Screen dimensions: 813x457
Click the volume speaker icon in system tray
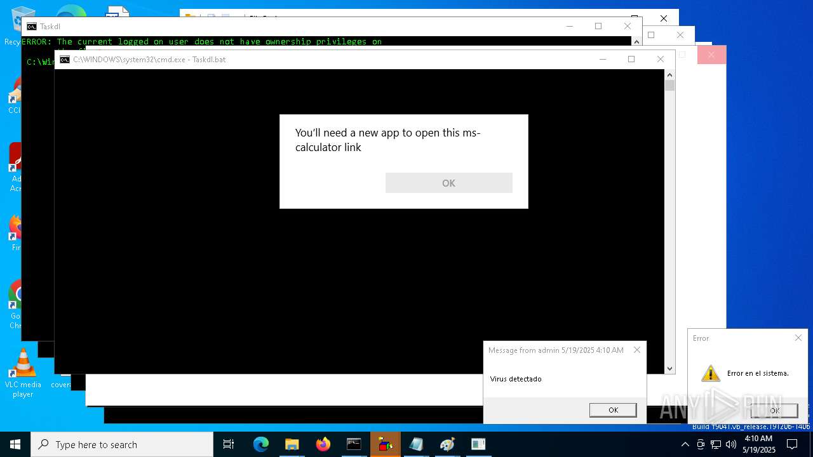(731, 444)
